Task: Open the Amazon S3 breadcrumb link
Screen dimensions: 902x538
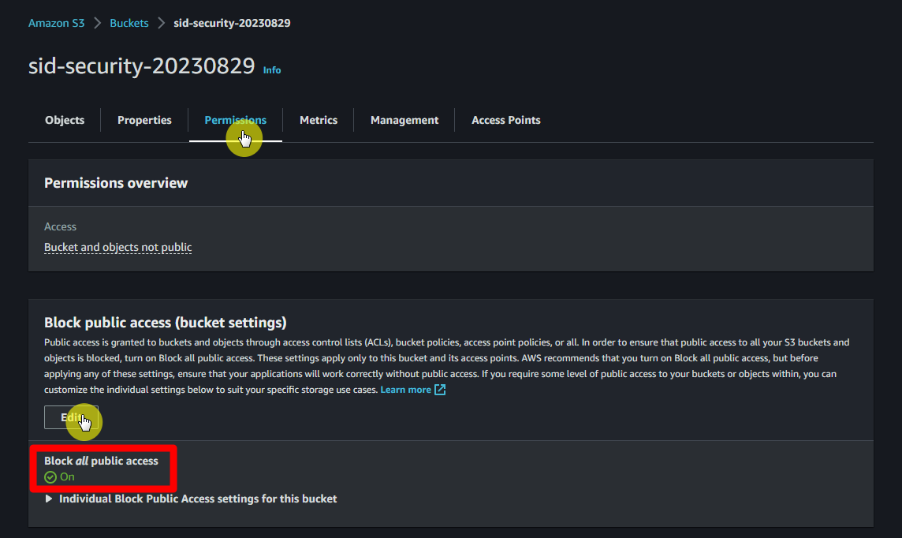Action: [x=57, y=23]
